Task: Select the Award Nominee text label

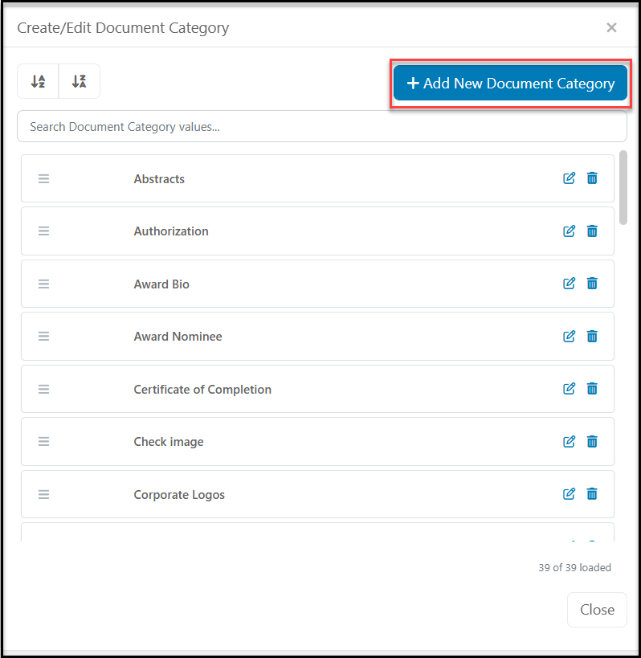Action: tap(178, 337)
